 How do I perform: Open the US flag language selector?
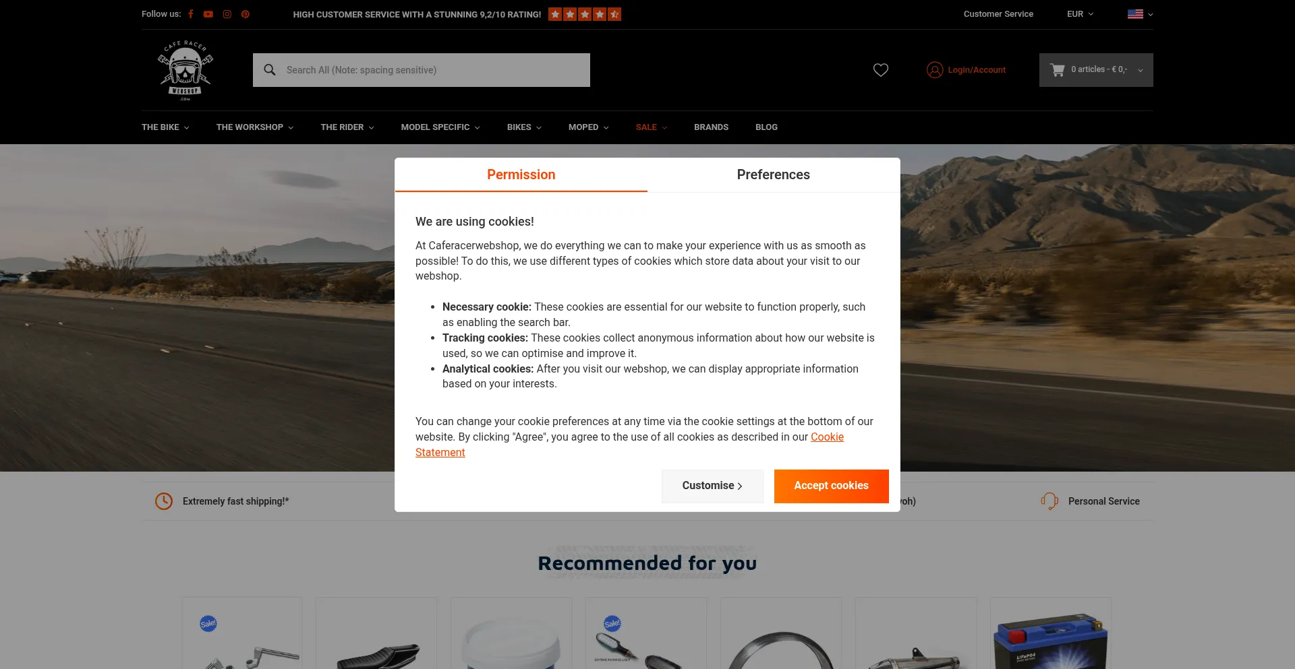pyautogui.click(x=1140, y=14)
